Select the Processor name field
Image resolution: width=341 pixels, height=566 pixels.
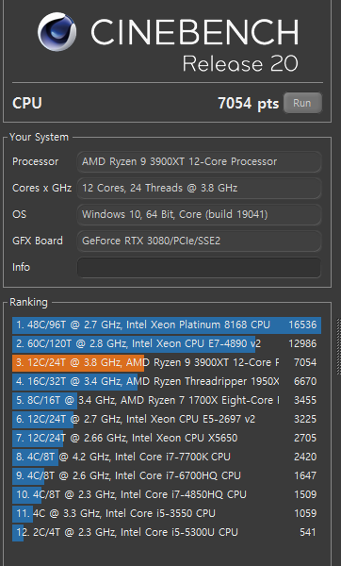(199, 161)
